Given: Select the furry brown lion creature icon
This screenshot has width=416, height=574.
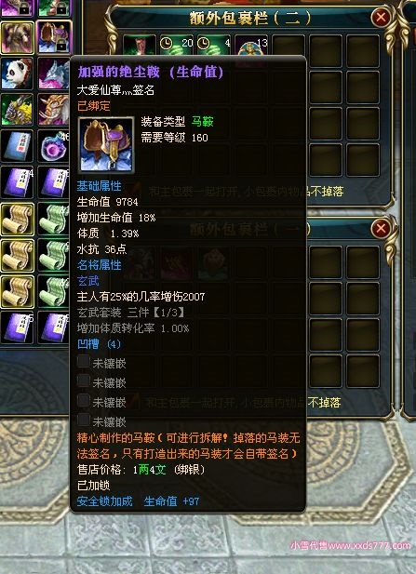Looking at the screenshot, I should pos(17,37).
